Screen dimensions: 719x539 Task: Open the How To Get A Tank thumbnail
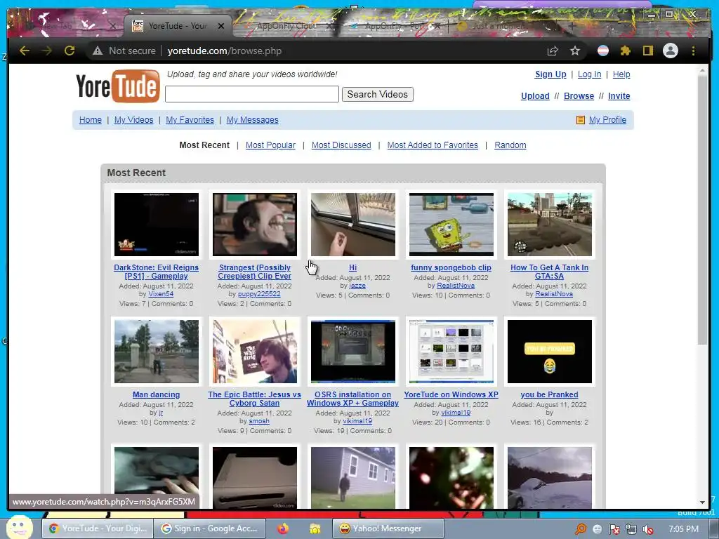tap(549, 225)
